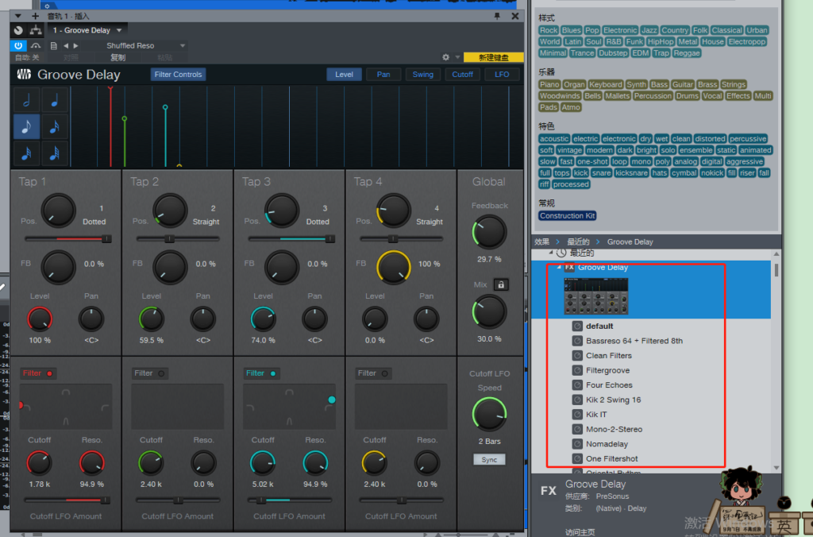
Task: Select the half note grid button
Action: click(26, 99)
